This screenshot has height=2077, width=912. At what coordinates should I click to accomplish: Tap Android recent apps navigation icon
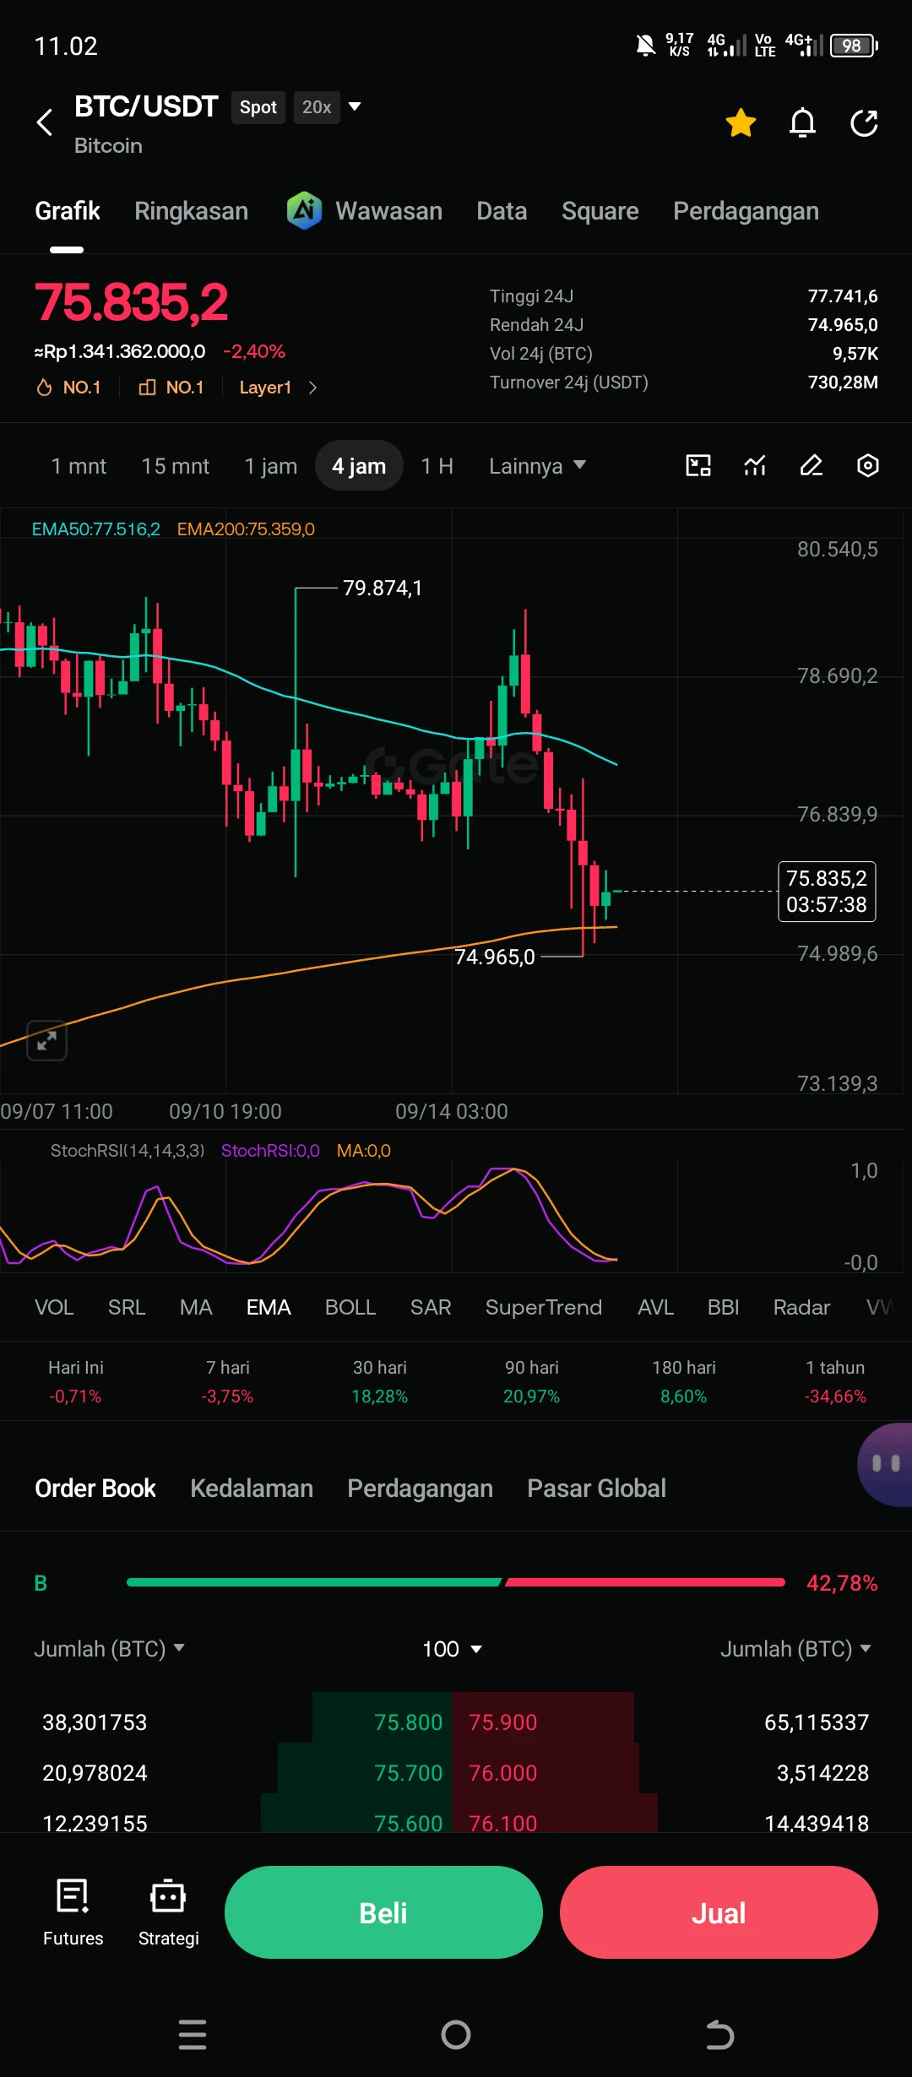point(193,2035)
